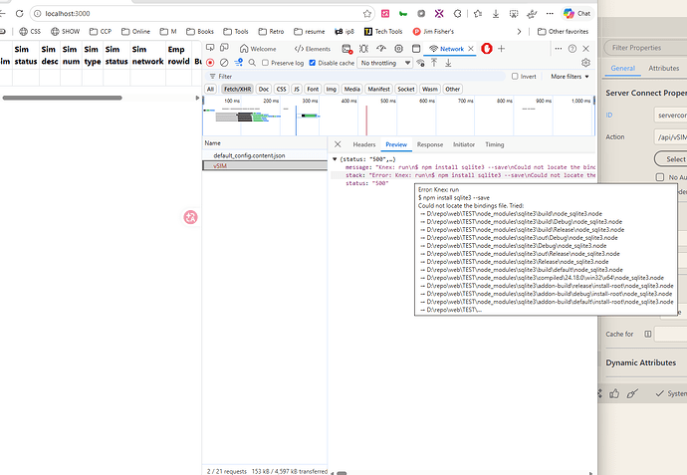Import a HAR file with up arrow
This screenshot has height=475, width=687.
[434, 63]
